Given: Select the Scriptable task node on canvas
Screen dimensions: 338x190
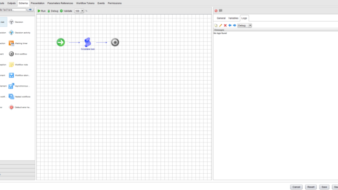Looking at the screenshot, I should click(88, 42).
